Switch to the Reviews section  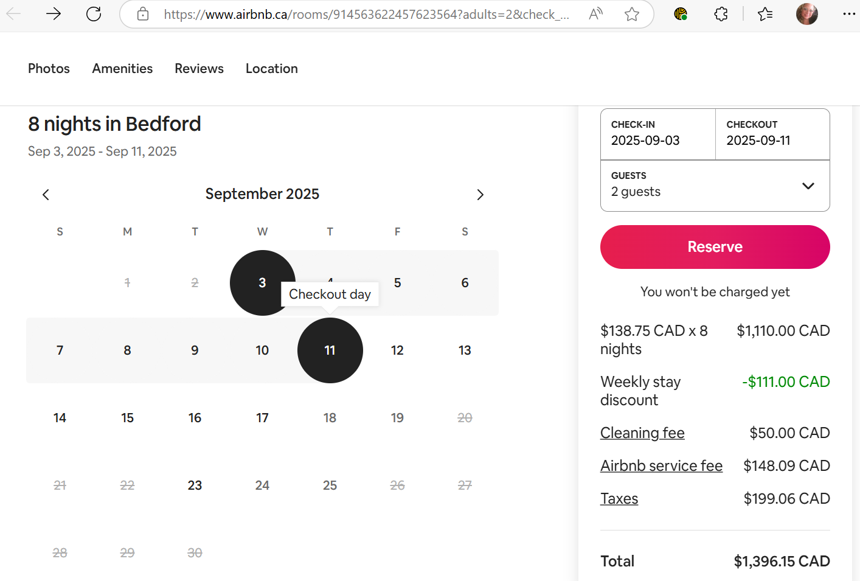click(x=199, y=69)
